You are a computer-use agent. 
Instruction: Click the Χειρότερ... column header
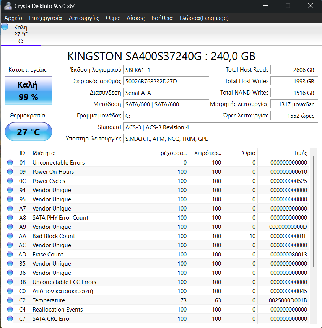click(x=206, y=153)
